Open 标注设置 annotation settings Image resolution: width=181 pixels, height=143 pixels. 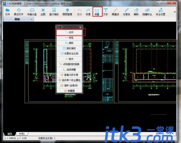[161, 12]
